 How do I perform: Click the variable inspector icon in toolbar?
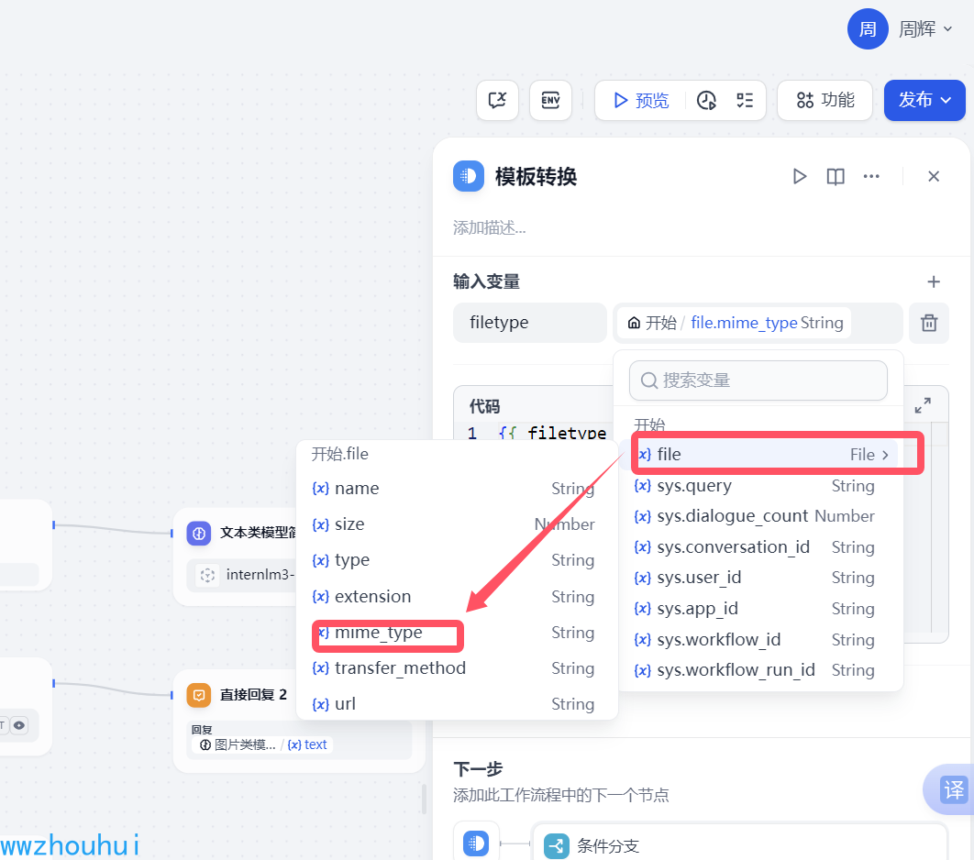point(498,100)
